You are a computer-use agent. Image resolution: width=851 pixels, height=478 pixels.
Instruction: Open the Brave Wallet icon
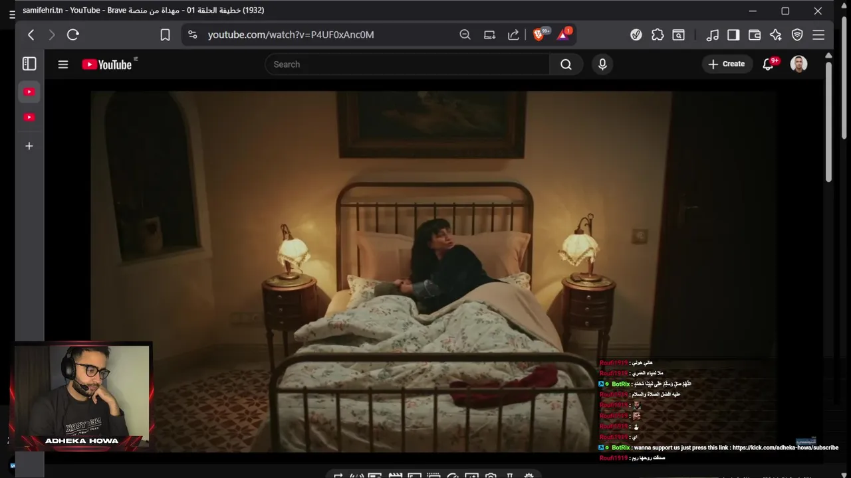point(755,35)
